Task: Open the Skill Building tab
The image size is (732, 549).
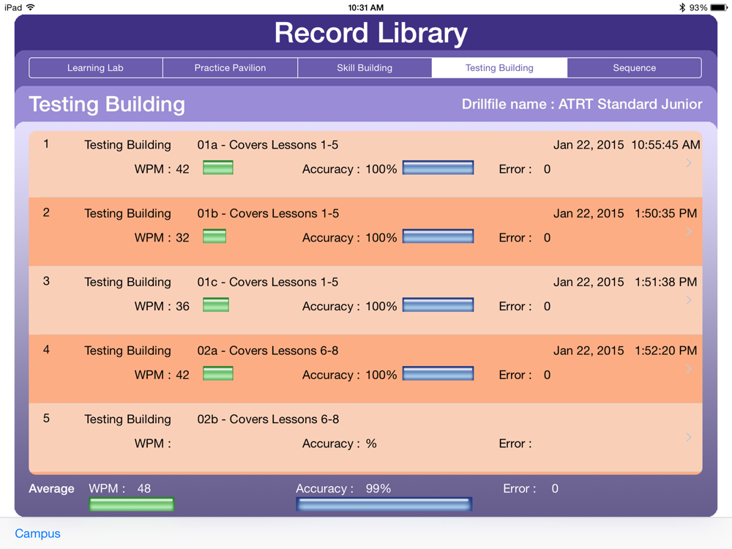Action: 365,67
